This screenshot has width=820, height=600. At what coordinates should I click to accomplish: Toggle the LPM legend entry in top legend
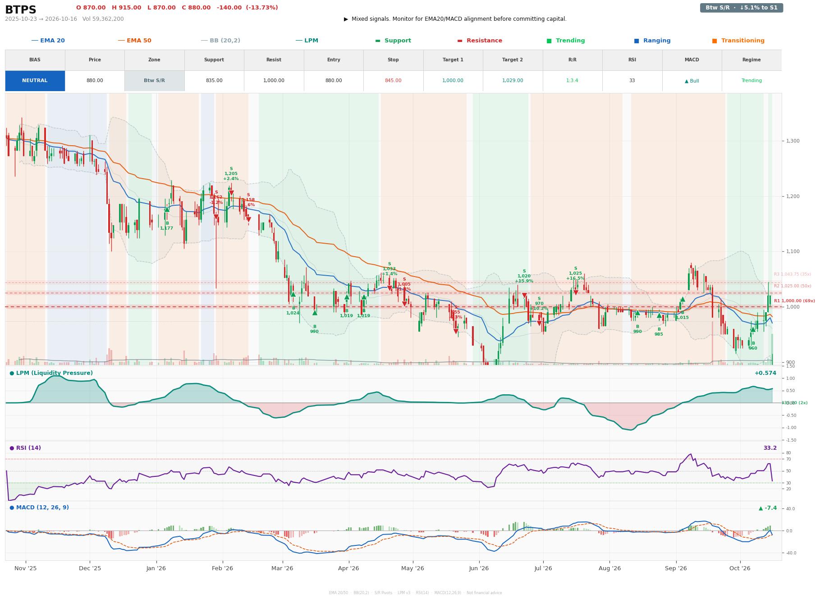tap(307, 41)
